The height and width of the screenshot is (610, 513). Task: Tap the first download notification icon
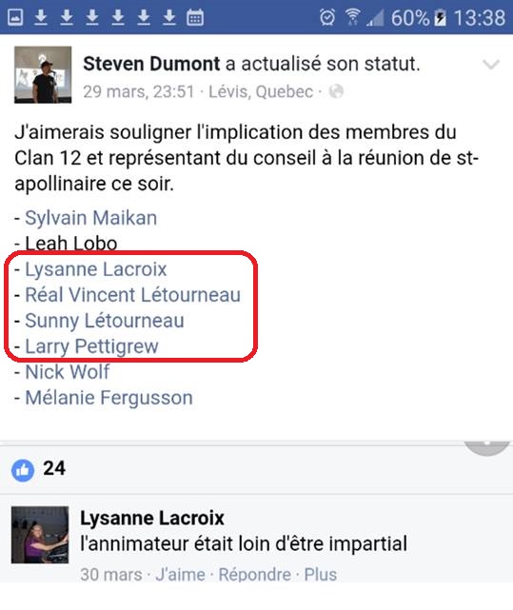[41, 17]
